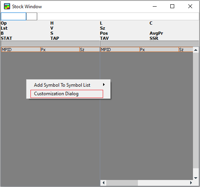This screenshot has height=187, width=200.
Task: Click the scroll down arrow
Action: pos(196,178)
